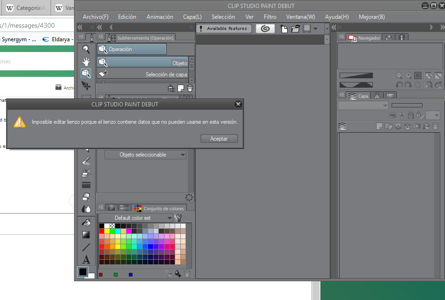Click the Clip Studio spiral icon
This screenshot has height=300, width=445.
pyautogui.click(x=266, y=29)
